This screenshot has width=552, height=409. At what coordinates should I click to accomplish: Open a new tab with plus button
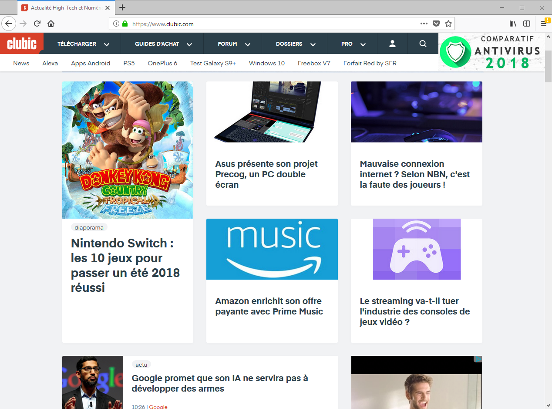coord(122,7)
